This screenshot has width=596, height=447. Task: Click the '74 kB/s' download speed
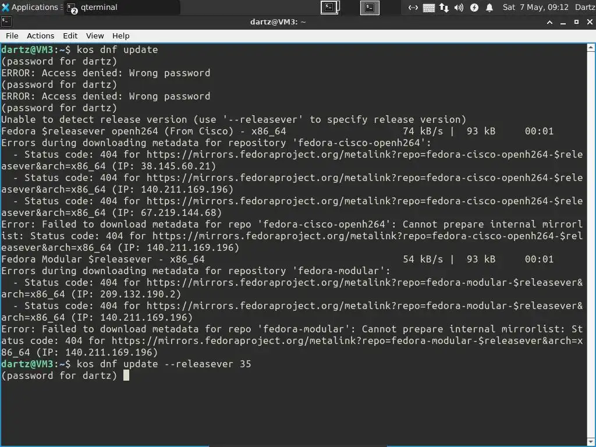click(423, 131)
